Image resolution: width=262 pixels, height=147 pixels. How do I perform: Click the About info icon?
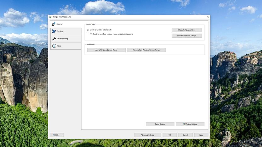pos(54,46)
